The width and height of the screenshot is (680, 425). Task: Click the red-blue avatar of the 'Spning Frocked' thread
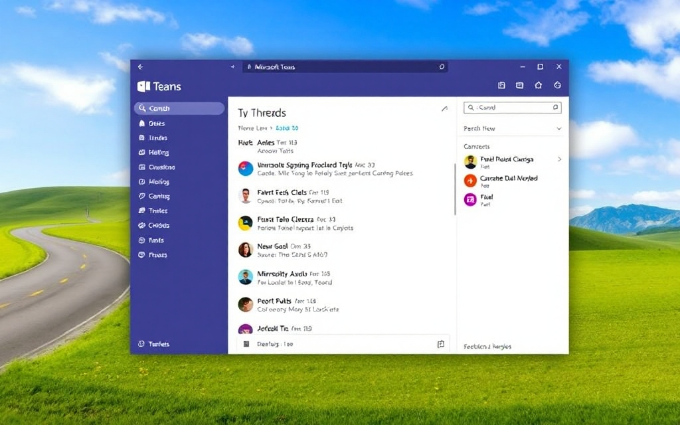click(x=246, y=168)
